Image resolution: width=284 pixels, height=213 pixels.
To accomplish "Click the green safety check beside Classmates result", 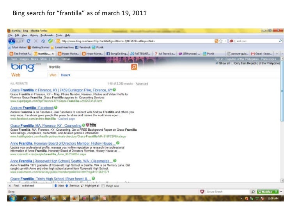I will pos(115,161).
